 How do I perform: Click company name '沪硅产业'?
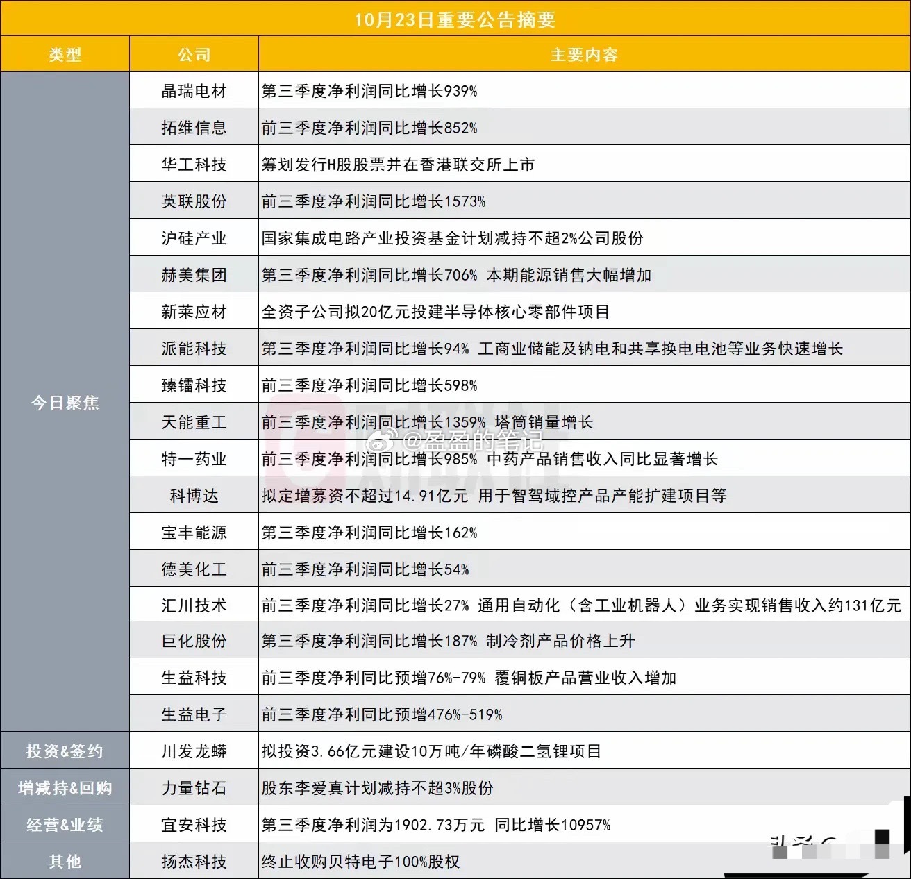click(194, 238)
